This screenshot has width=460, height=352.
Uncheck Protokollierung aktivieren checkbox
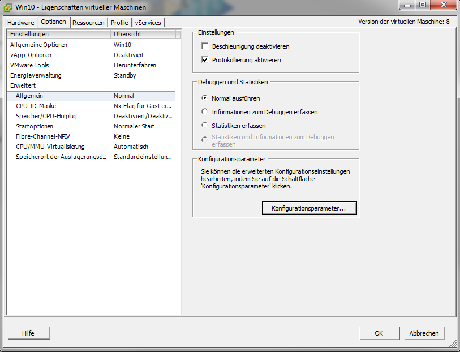205,60
